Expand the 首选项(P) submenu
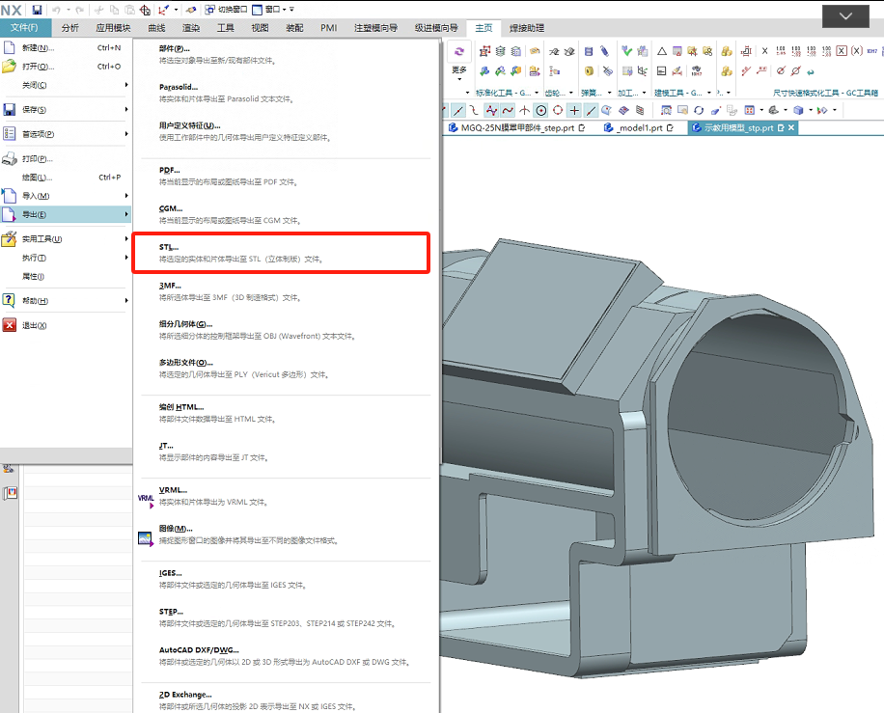884x713 pixels. coord(66,134)
